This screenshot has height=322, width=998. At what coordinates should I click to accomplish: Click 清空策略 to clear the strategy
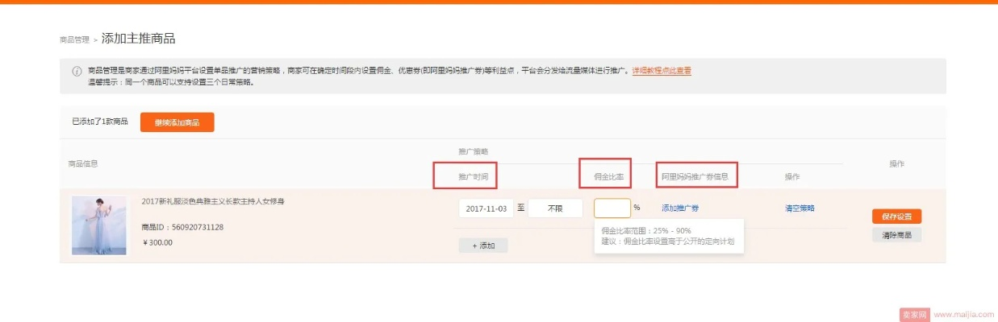pyautogui.click(x=800, y=208)
